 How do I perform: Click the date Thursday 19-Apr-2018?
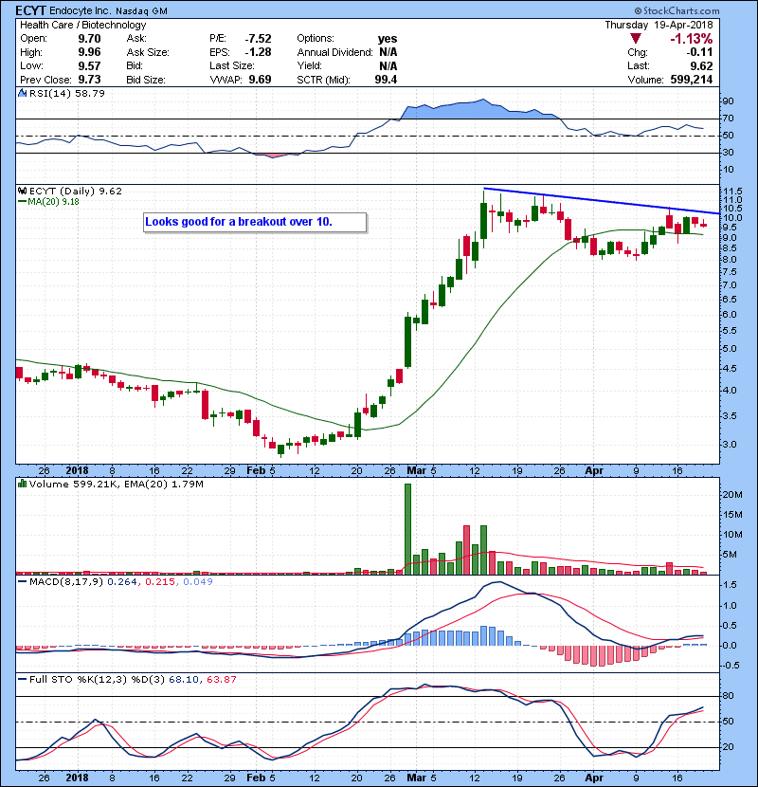pos(659,25)
